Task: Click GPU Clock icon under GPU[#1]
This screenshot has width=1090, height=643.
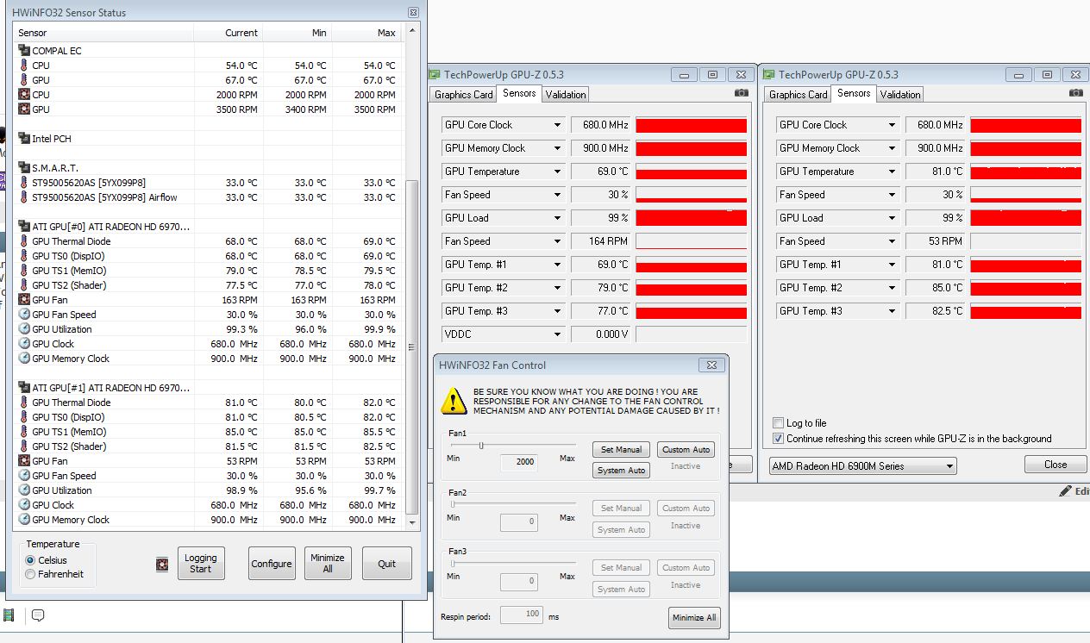Action: 24,505
